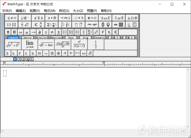Switch to the Geometry tab

coord(100,38)
